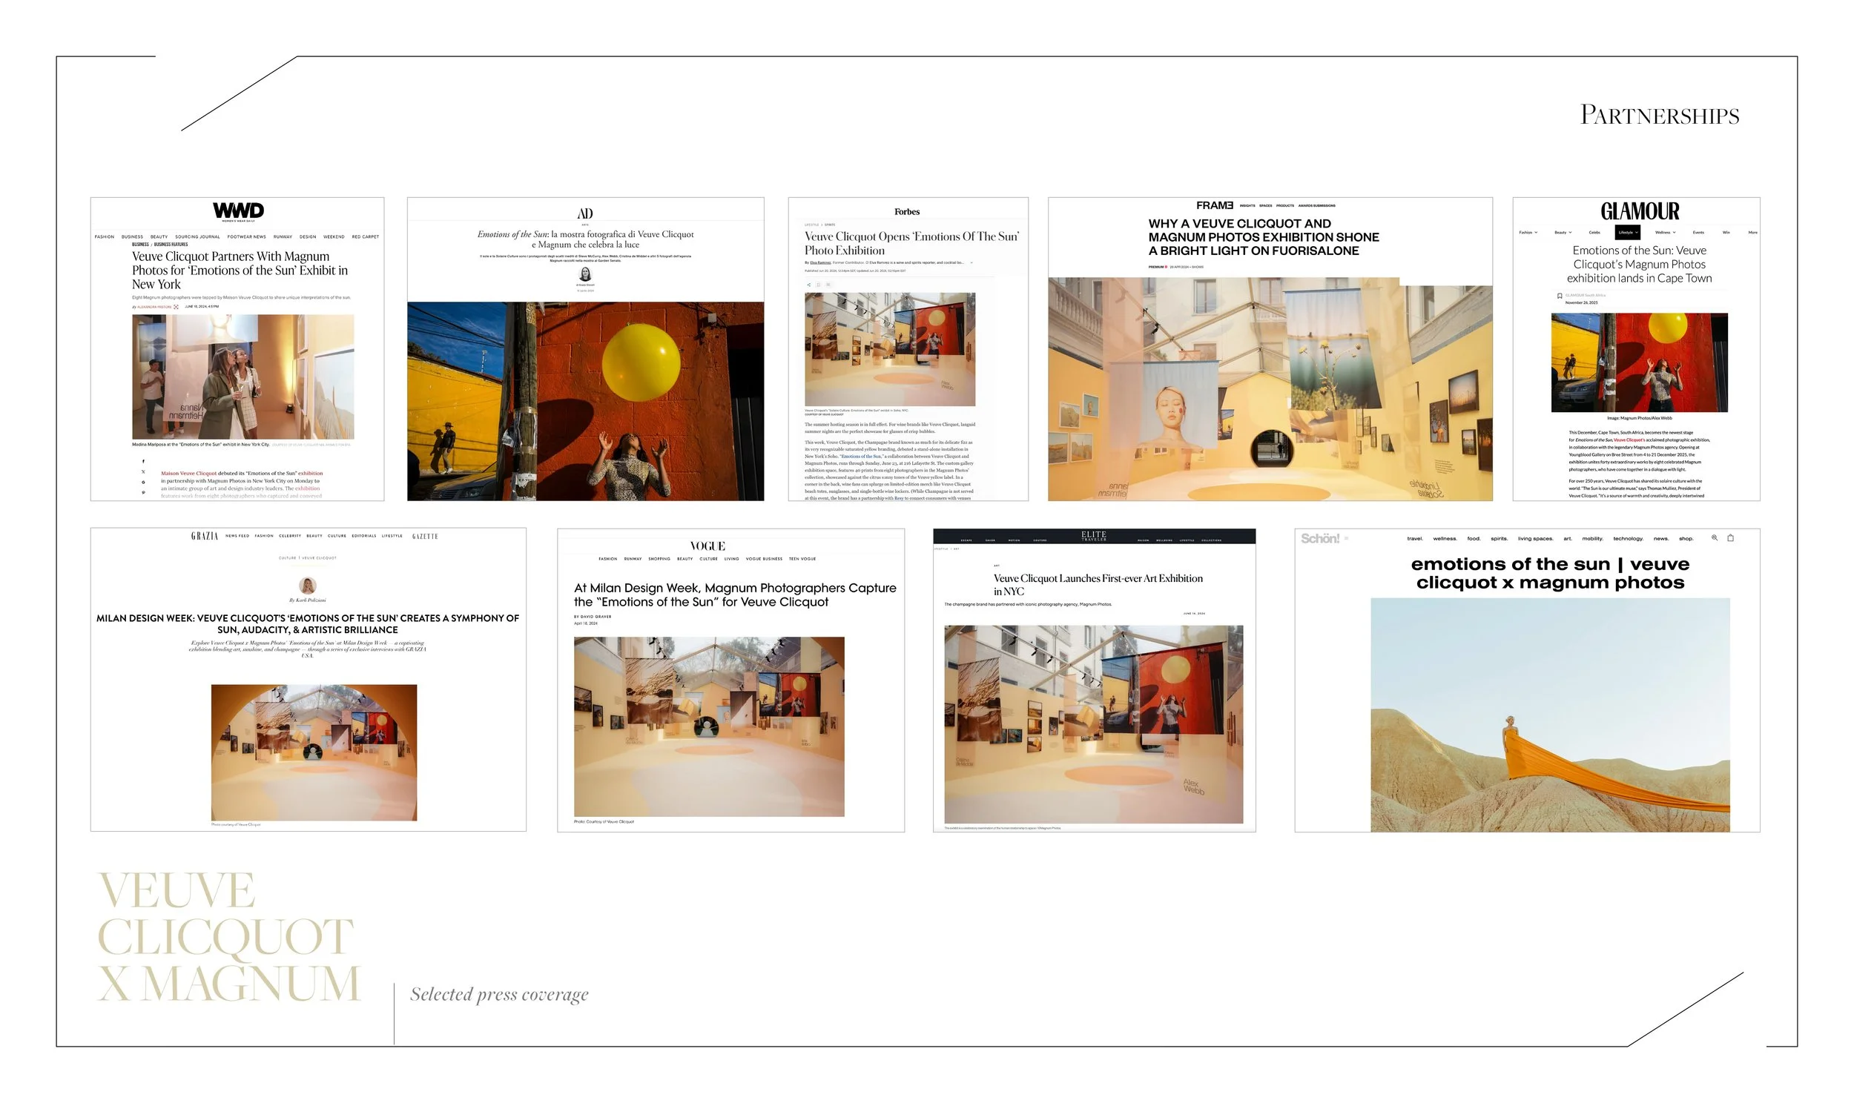Click Schön! photo of orange fabric on dunes

tap(1550, 715)
